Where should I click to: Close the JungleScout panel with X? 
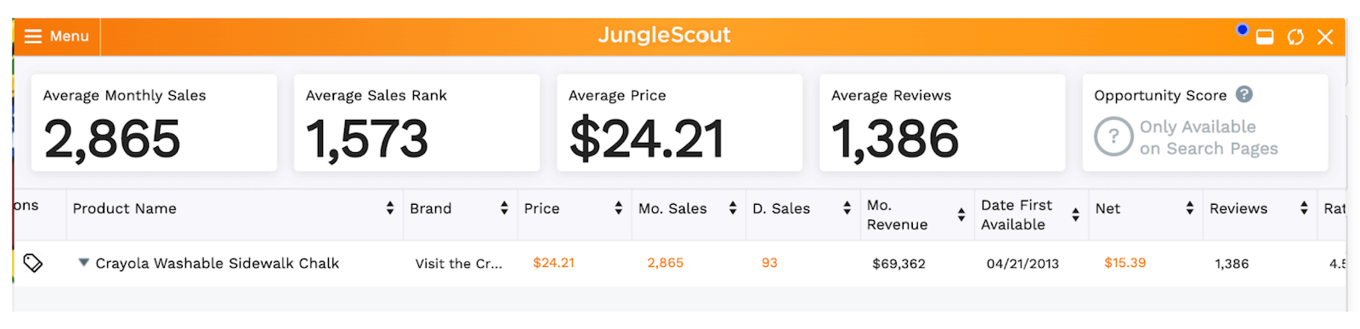(1325, 37)
